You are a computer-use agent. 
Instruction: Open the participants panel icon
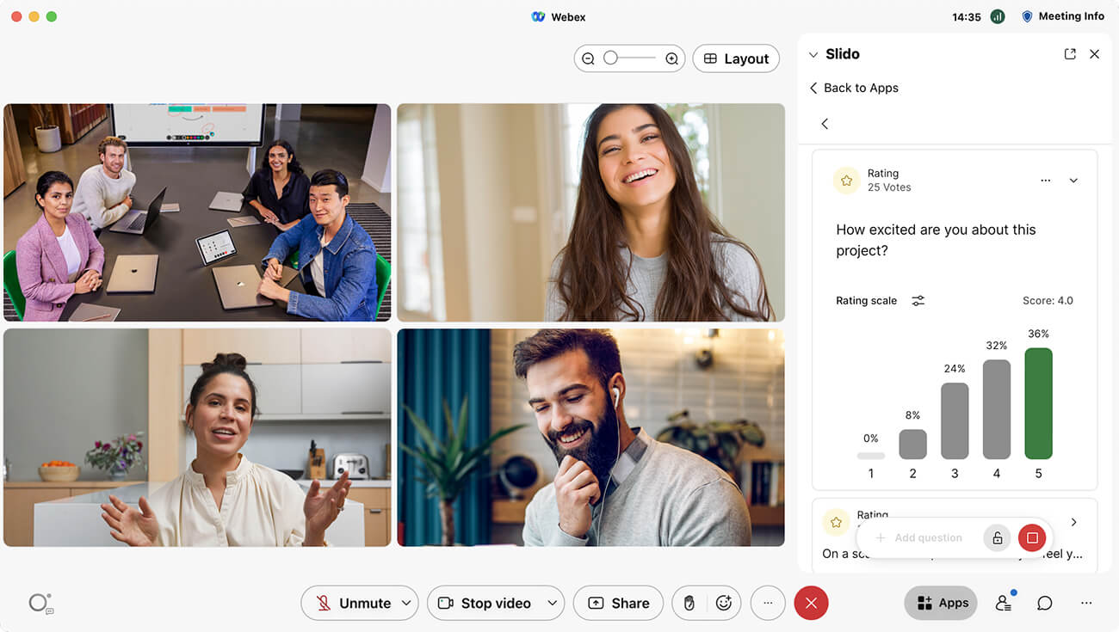coord(1003,604)
